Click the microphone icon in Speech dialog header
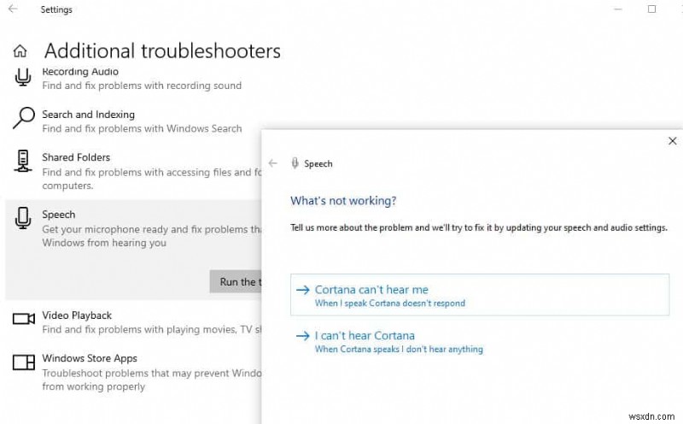Viewport: 683px width, 424px height. [x=295, y=163]
